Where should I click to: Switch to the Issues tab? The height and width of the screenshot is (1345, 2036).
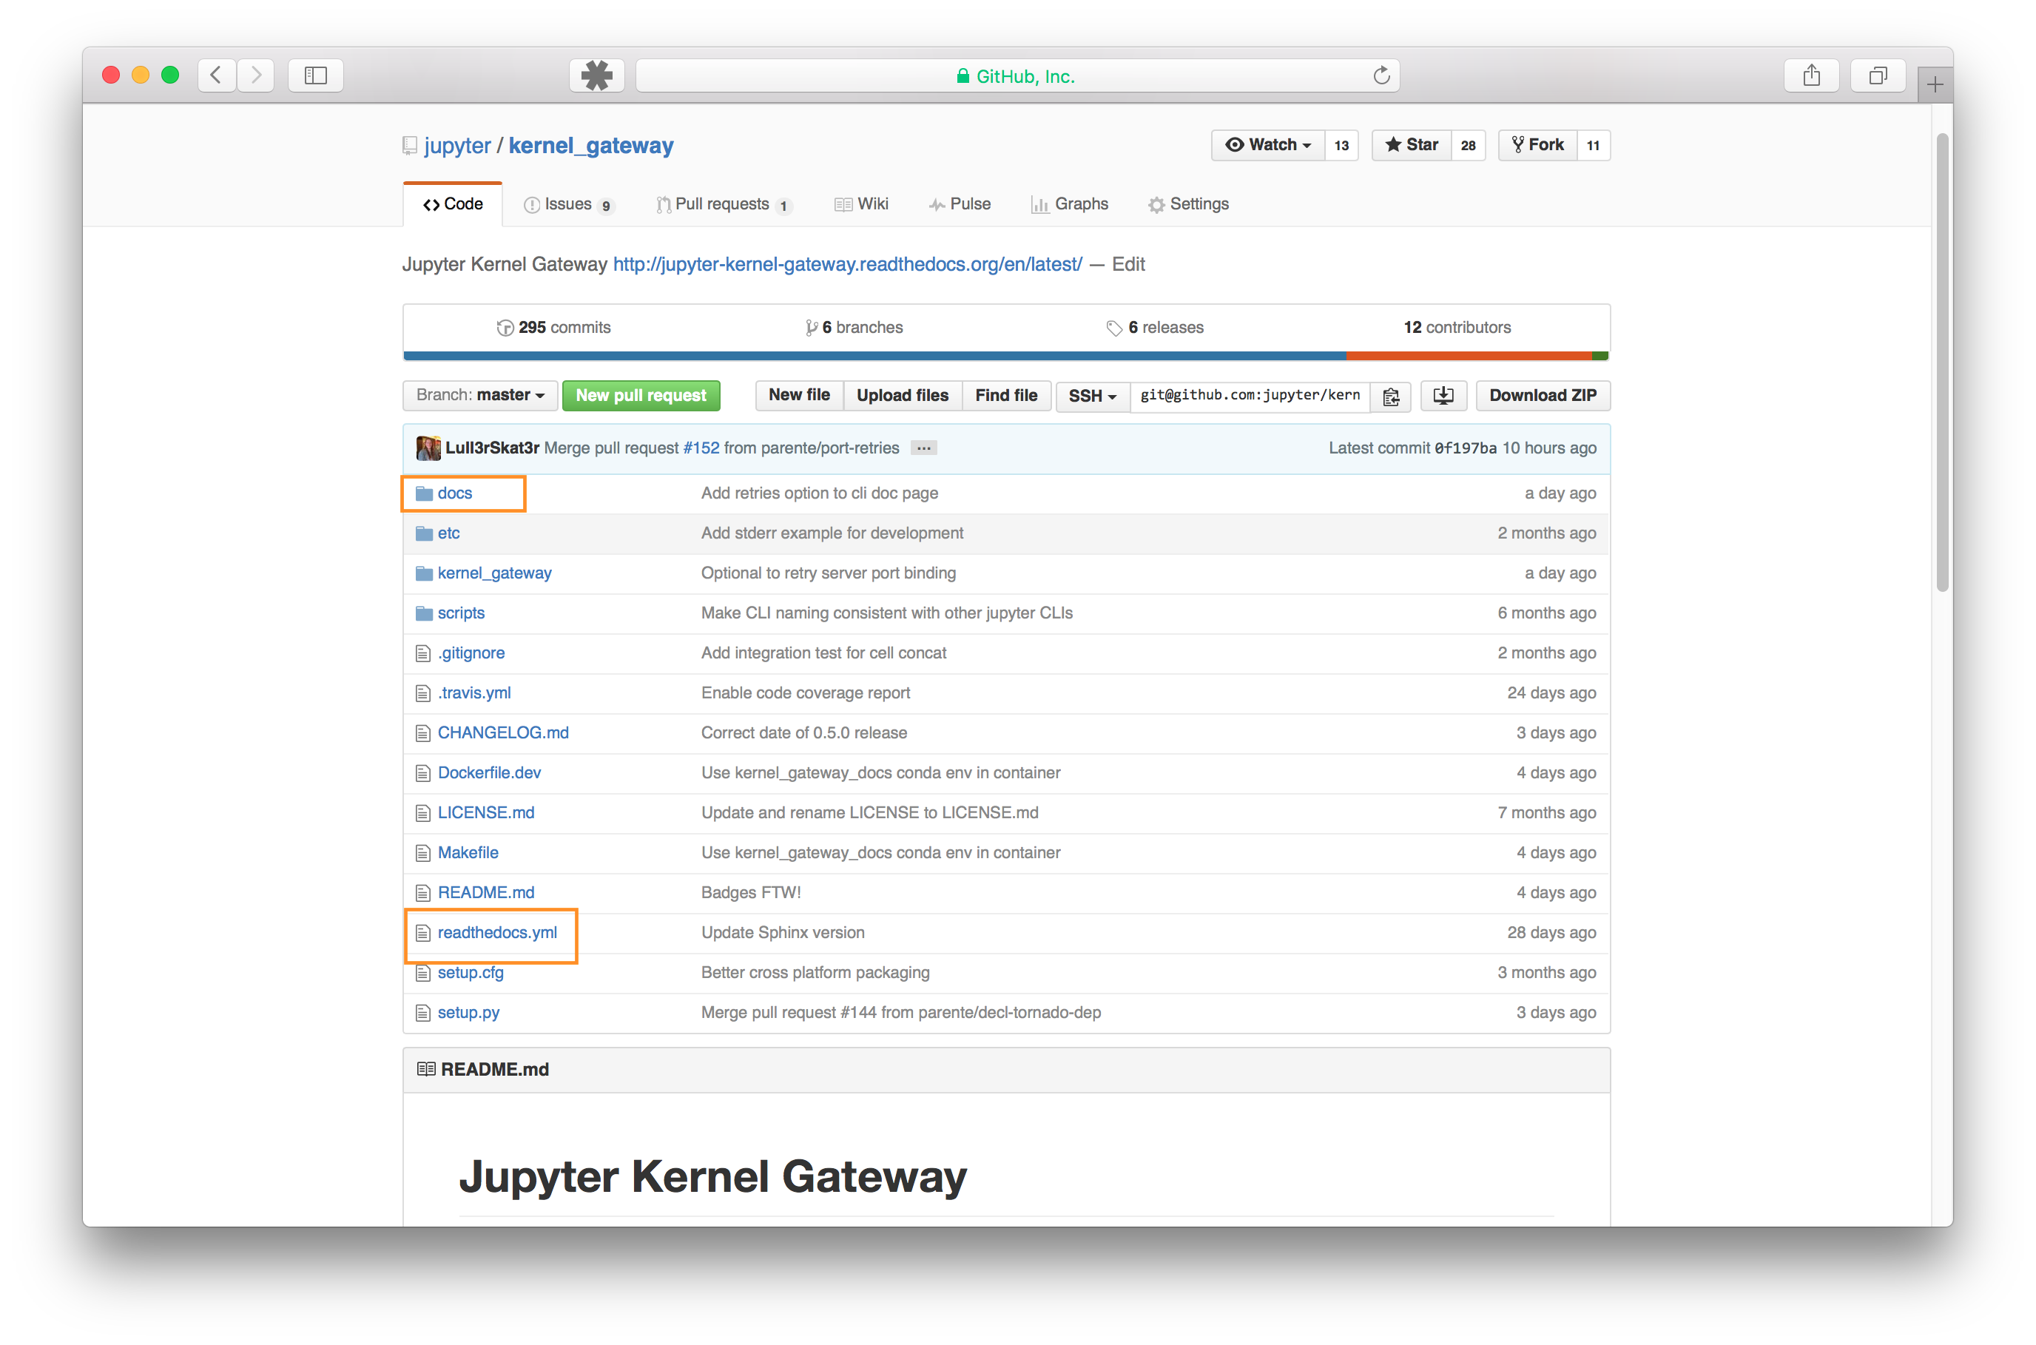(567, 204)
